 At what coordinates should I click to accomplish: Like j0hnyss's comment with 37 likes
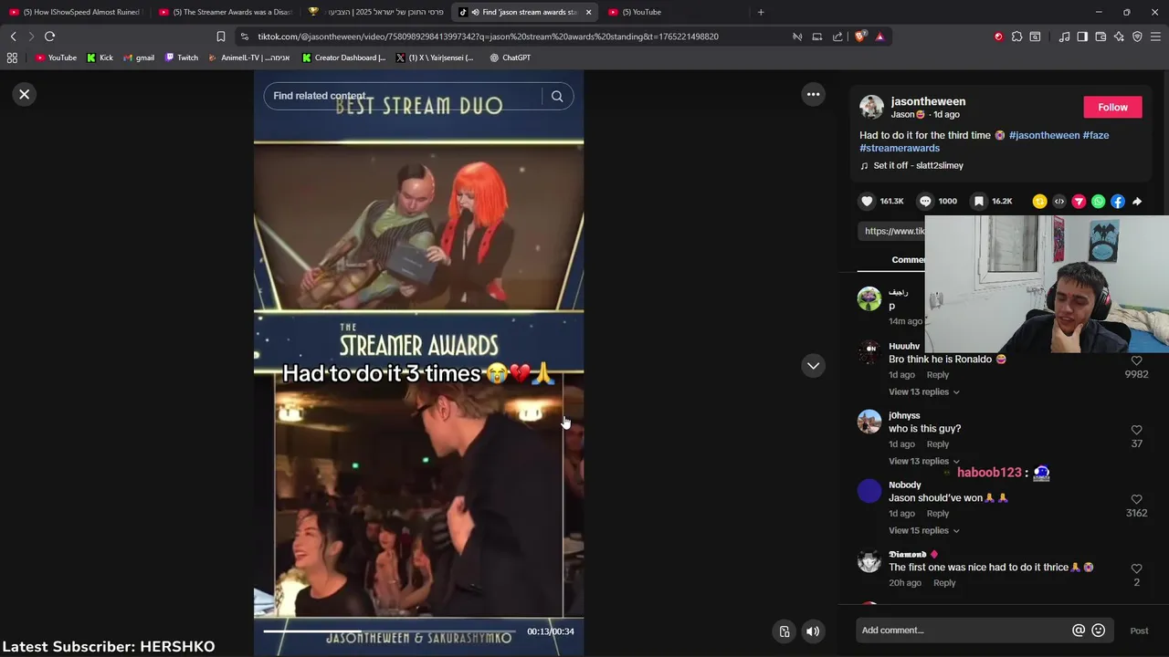(1136, 430)
